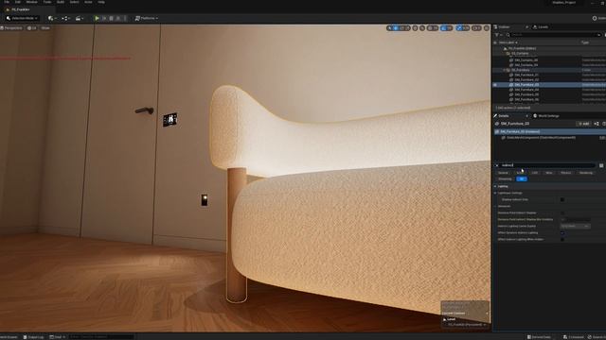Sort the Outliner by Type column
The width and height of the screenshot is (606, 340).
(585, 42)
